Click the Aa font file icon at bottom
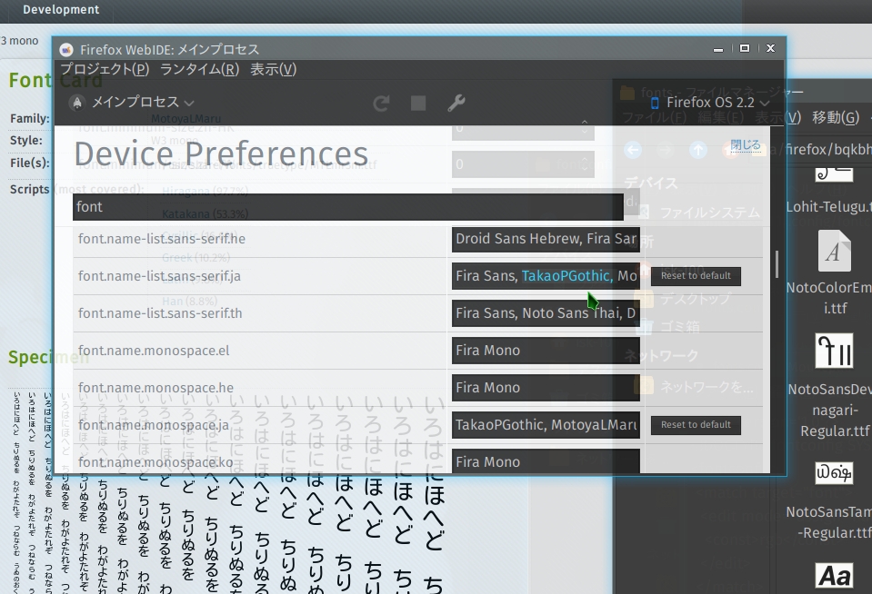The image size is (872, 594). point(834,576)
